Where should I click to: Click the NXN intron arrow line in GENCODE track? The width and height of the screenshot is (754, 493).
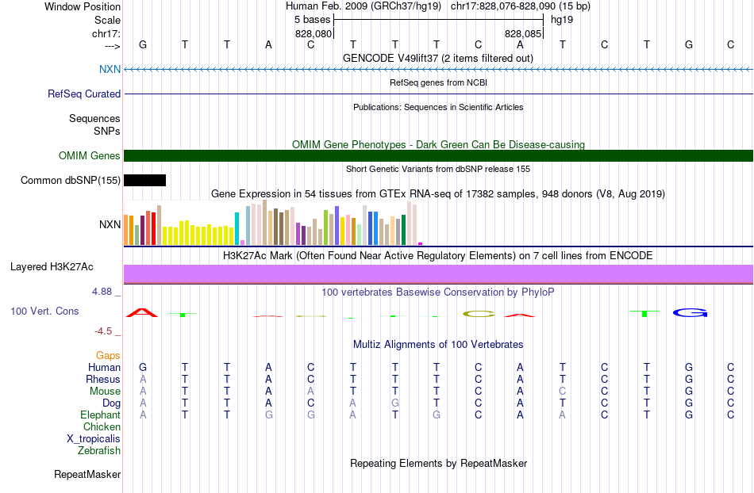coord(438,70)
